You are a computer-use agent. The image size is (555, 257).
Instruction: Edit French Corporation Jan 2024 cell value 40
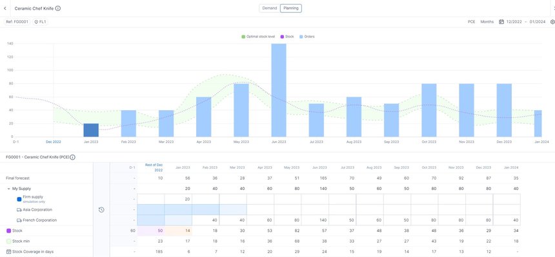point(507,220)
